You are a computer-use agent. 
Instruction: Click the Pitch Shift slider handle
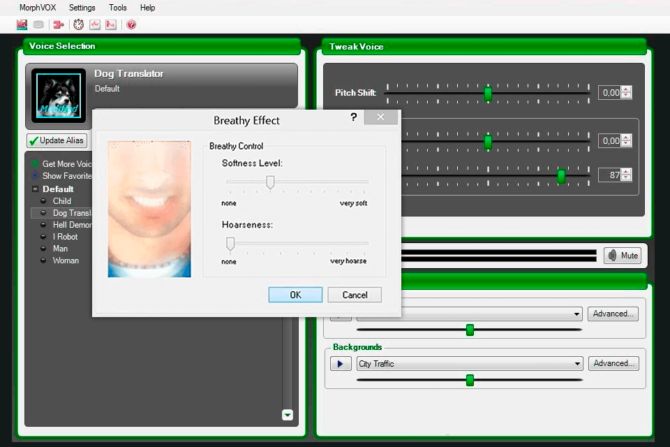pos(488,94)
